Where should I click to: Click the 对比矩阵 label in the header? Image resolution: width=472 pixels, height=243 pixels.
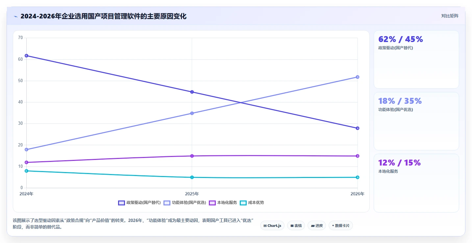pos(450,16)
